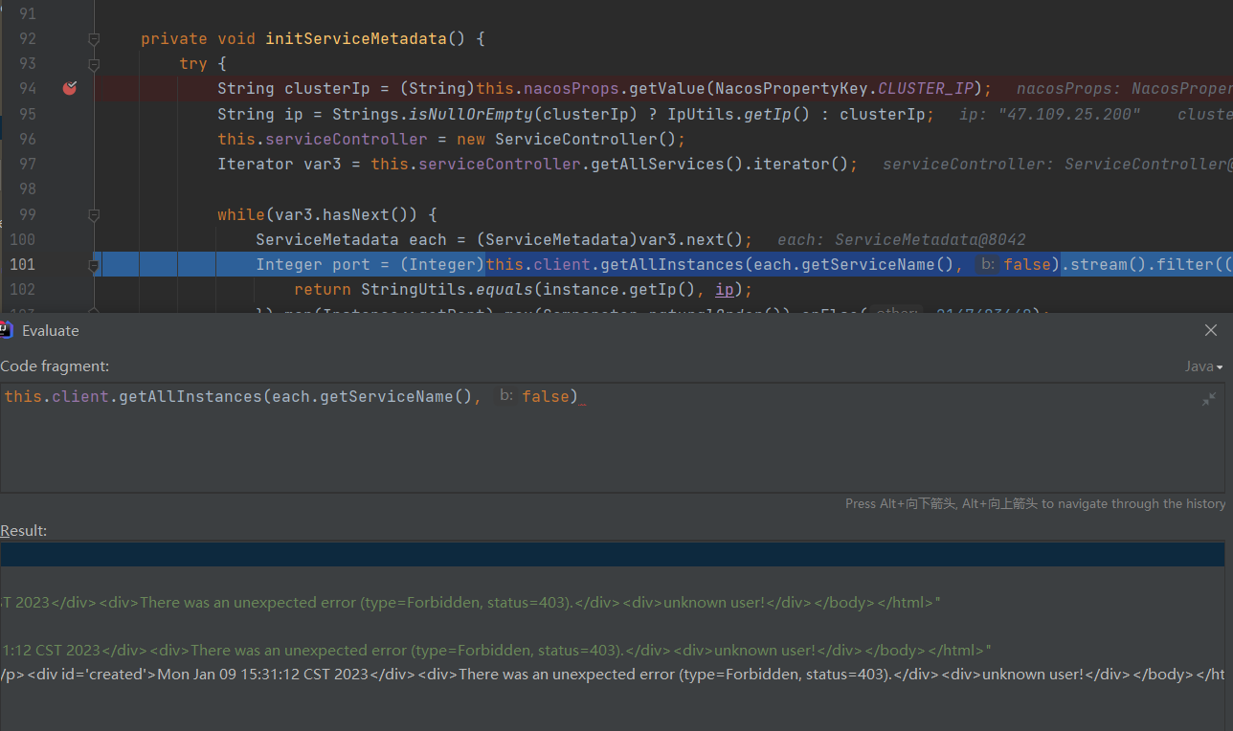Click the NacosPropertyKey class reference
1233x731 pixels.
(x=792, y=89)
